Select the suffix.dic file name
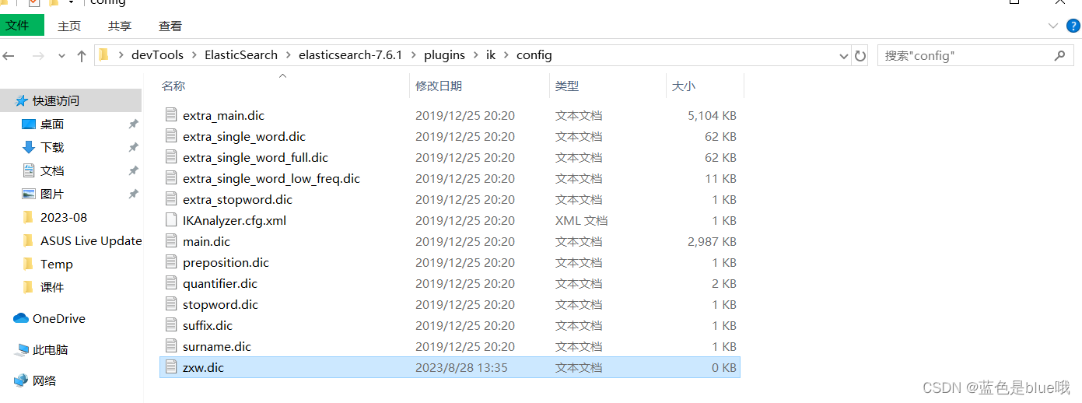Screen dimensions: 1082x403 208,325
